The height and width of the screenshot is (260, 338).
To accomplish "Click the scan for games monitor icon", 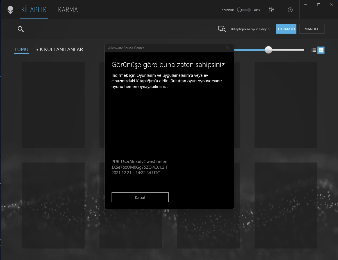I will [222, 29].
